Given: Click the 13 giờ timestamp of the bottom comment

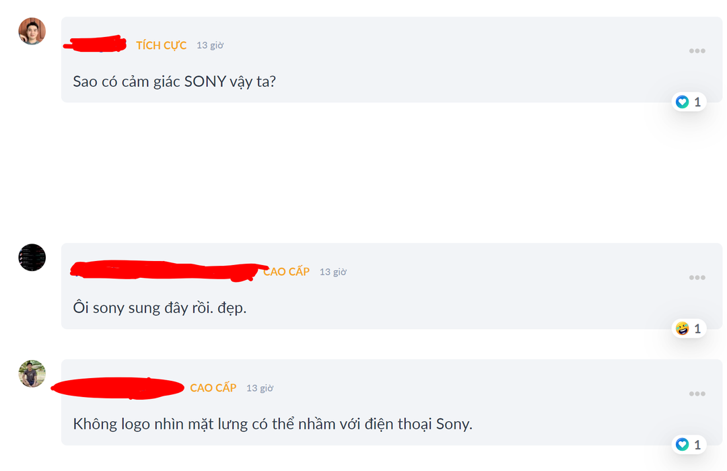Looking at the screenshot, I should tap(262, 388).
